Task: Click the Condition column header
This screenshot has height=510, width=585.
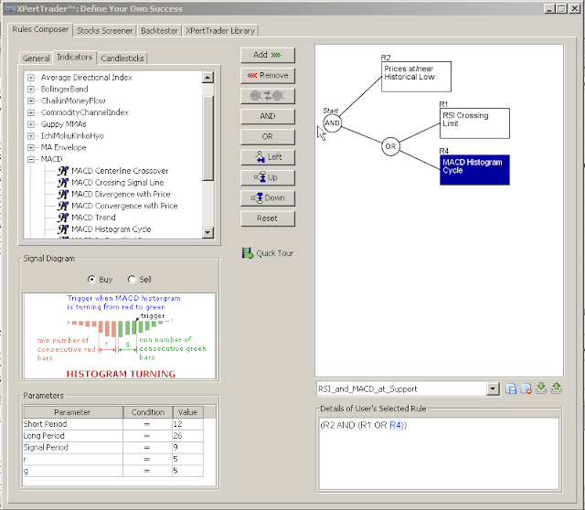Action: click(x=148, y=412)
